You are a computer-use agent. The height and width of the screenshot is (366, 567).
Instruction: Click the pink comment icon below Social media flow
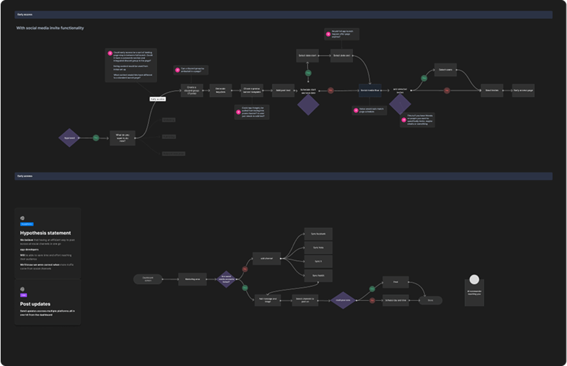pos(356,110)
